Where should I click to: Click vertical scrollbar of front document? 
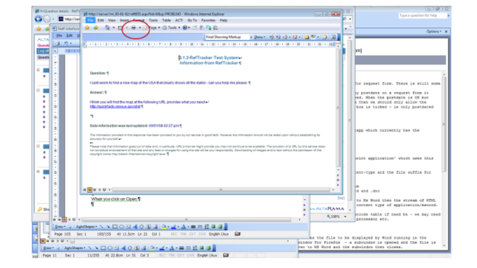tap(338, 108)
